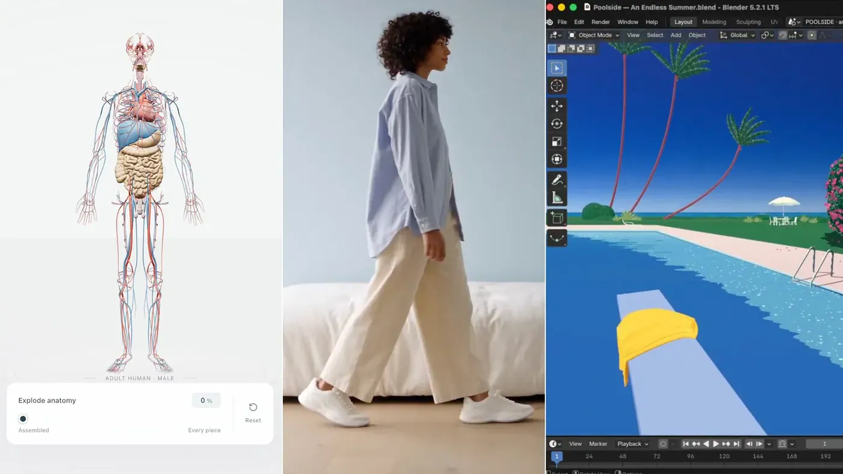Play the animation forward

coord(716,444)
